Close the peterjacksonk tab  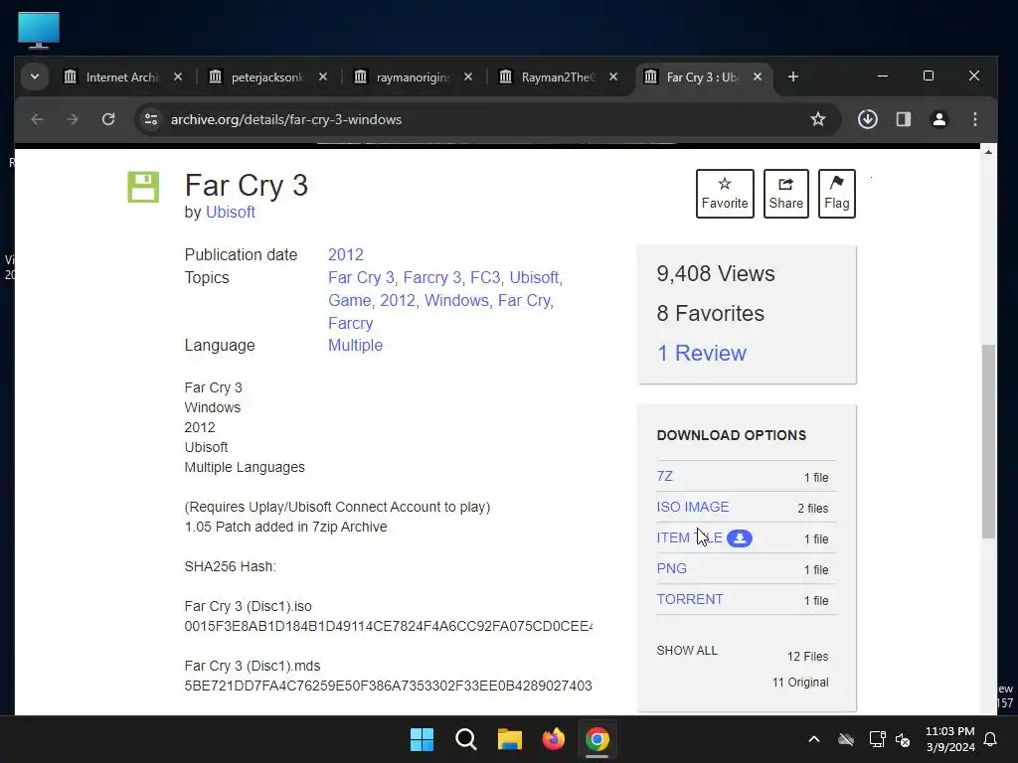323,76
